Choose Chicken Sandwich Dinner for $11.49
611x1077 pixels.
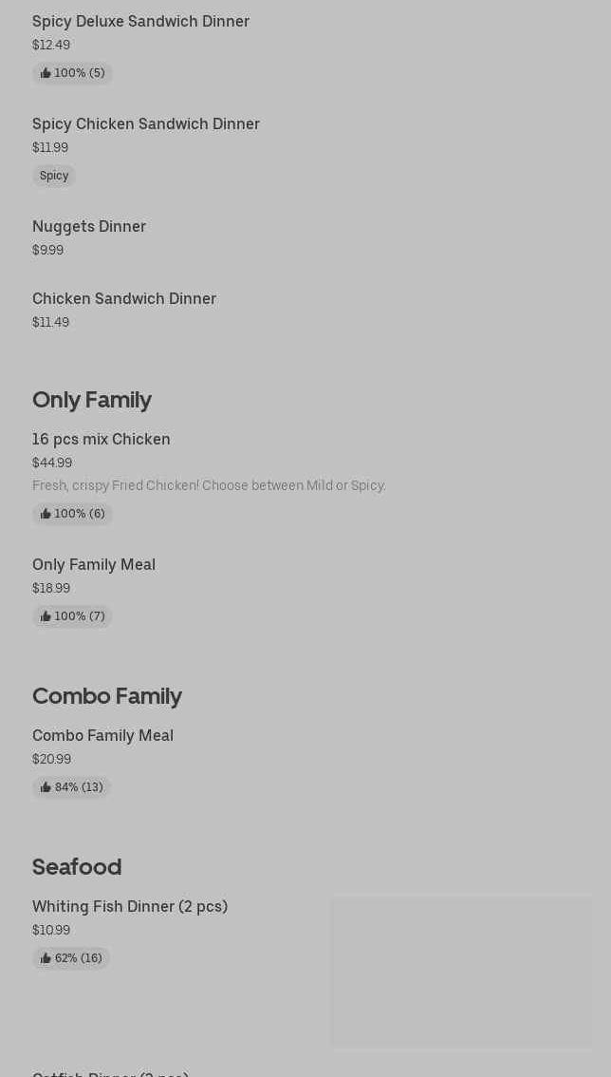[x=124, y=298]
